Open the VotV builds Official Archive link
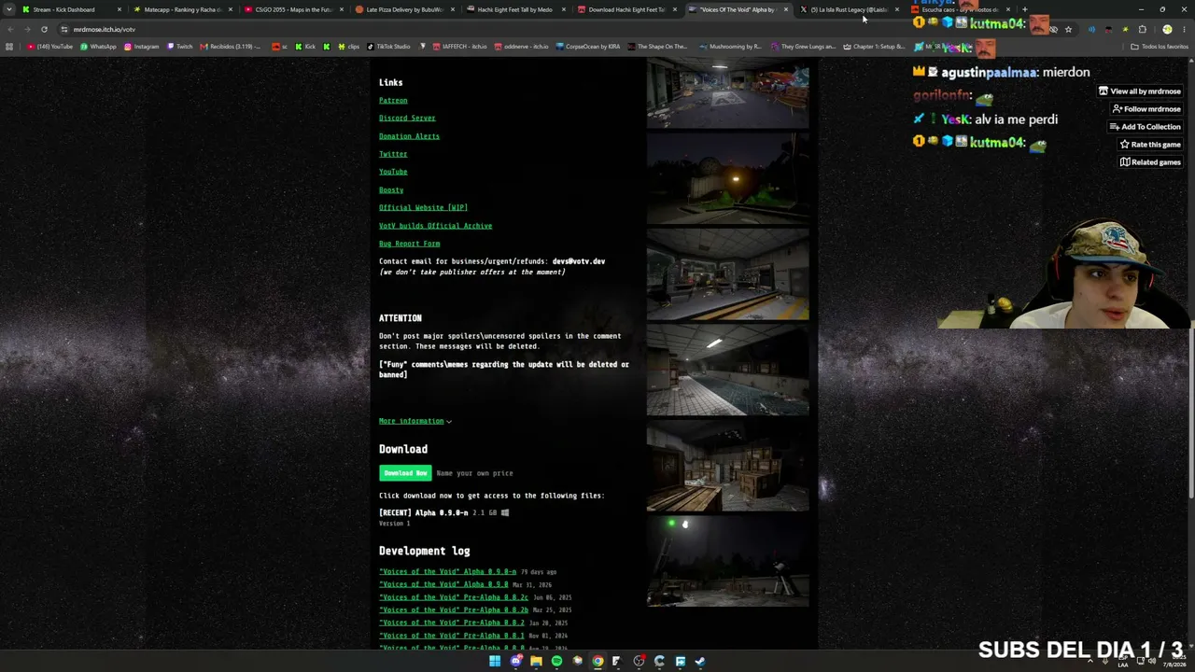Screen dimensions: 1195x672 tap(435, 226)
